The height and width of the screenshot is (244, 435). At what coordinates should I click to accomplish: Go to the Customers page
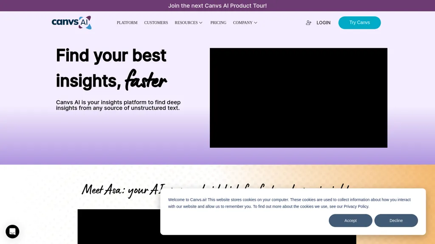pos(156,23)
